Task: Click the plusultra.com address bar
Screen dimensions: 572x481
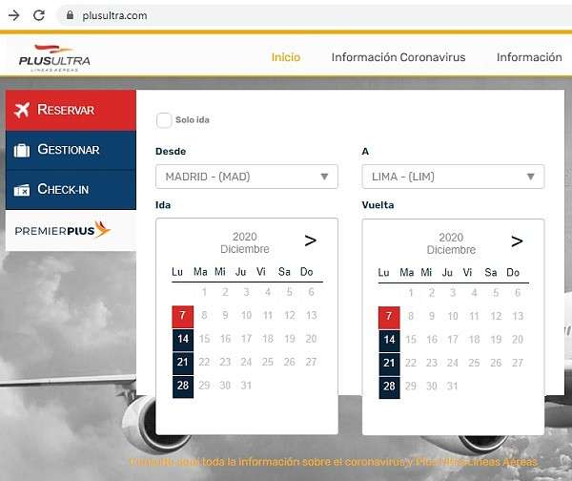Action: (314, 15)
